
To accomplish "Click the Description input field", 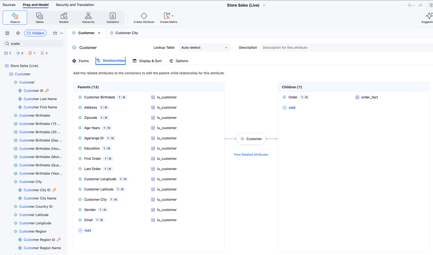I will (x=346, y=48).
